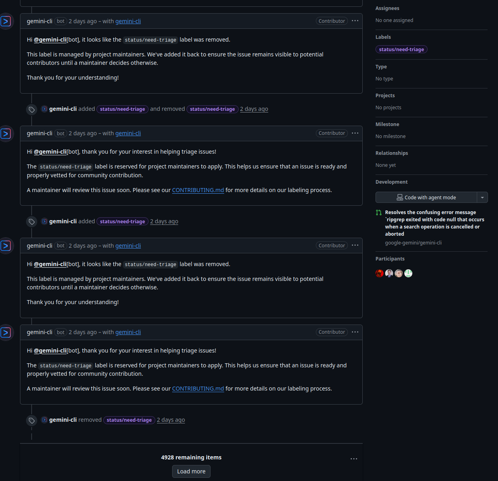The width and height of the screenshot is (498, 481).
Task: Expand the Code with agent mode dropdown arrow
Action: (x=482, y=198)
